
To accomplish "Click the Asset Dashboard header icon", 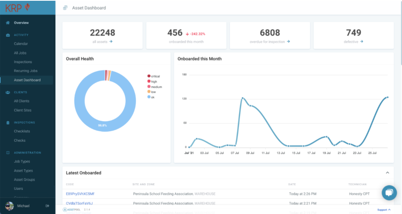I will pyautogui.click(x=65, y=8).
